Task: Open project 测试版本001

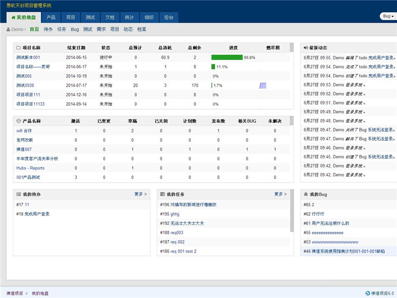Action: pos(28,58)
